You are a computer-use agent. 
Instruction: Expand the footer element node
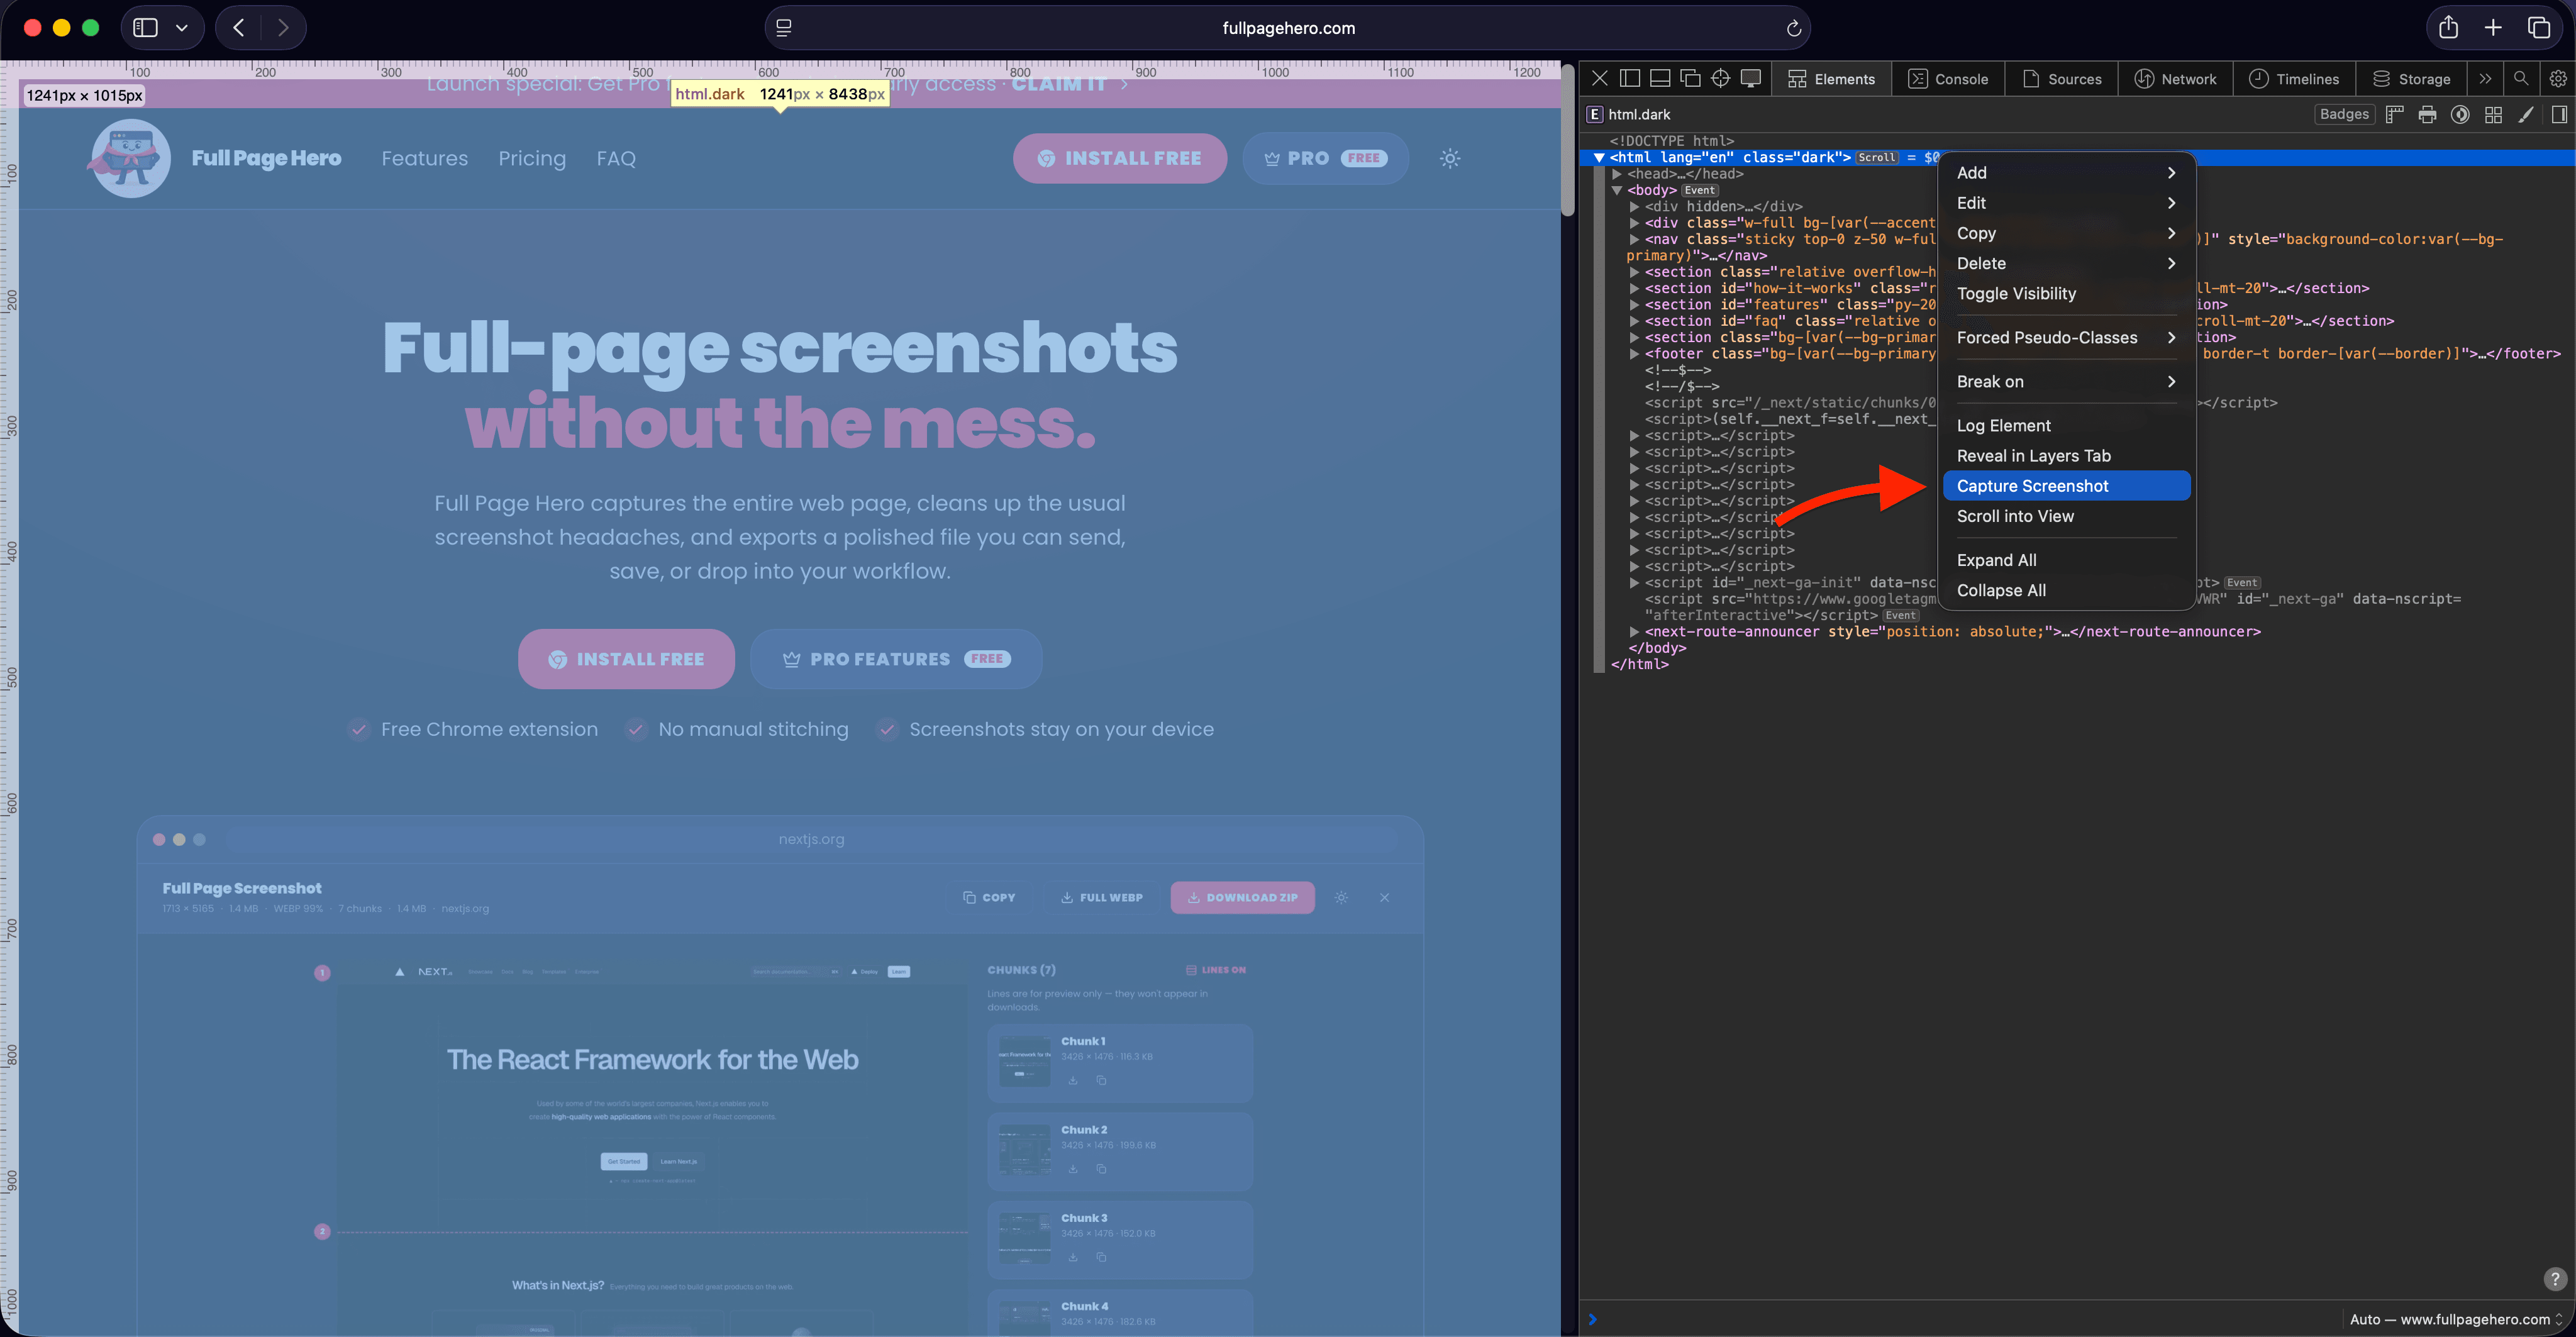pos(1634,354)
